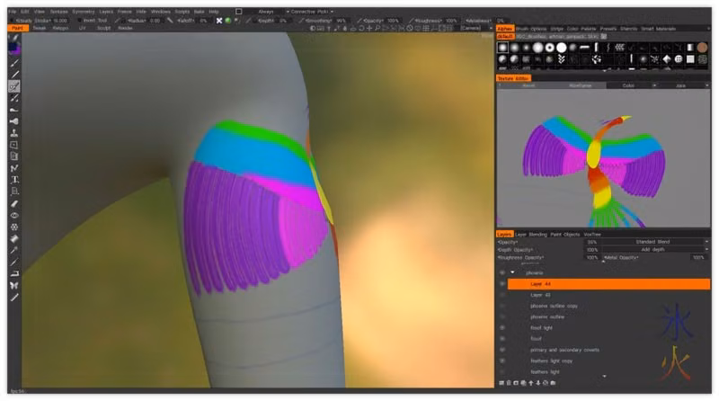This screenshot has height=401, width=719.
Task: Choose the gridded circle brush alpha
Action: pyautogui.click(x=679, y=58)
